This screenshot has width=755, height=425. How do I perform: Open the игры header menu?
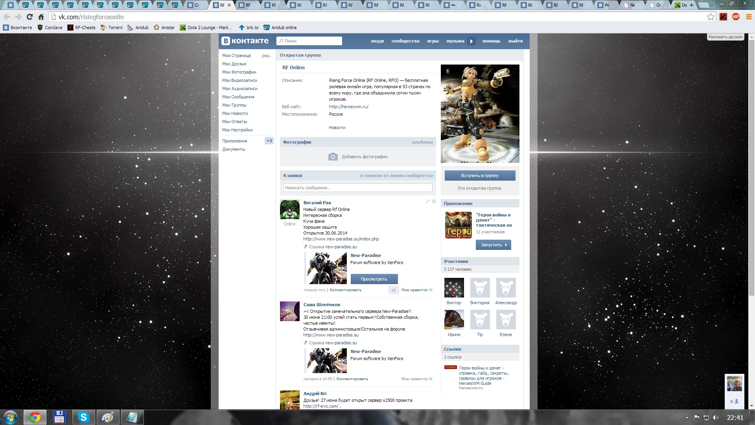click(x=433, y=41)
